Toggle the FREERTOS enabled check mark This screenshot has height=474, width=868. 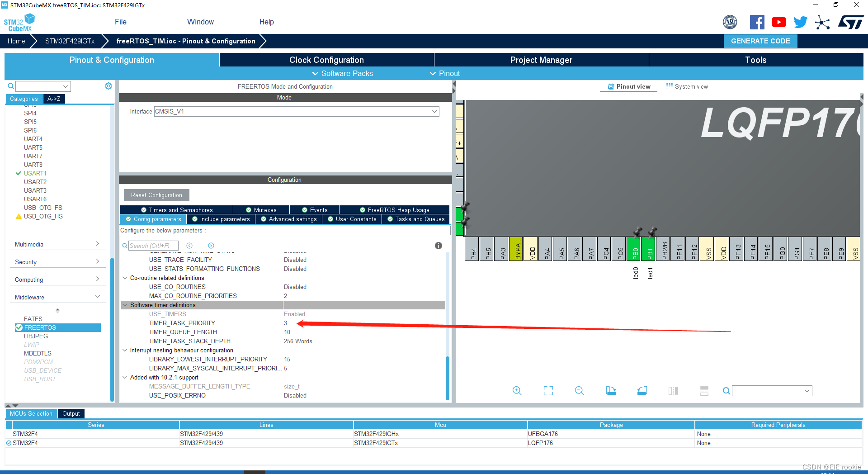click(19, 327)
